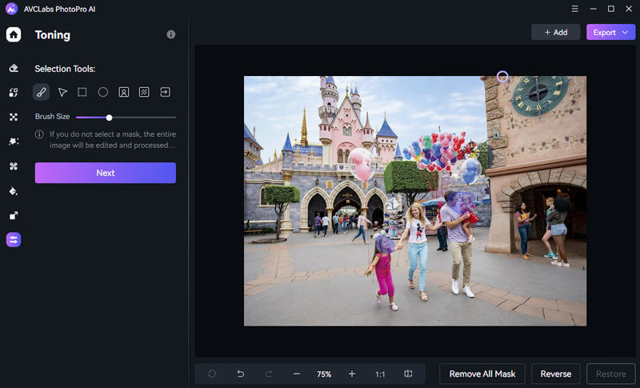Click the Reverse mask button

555,374
